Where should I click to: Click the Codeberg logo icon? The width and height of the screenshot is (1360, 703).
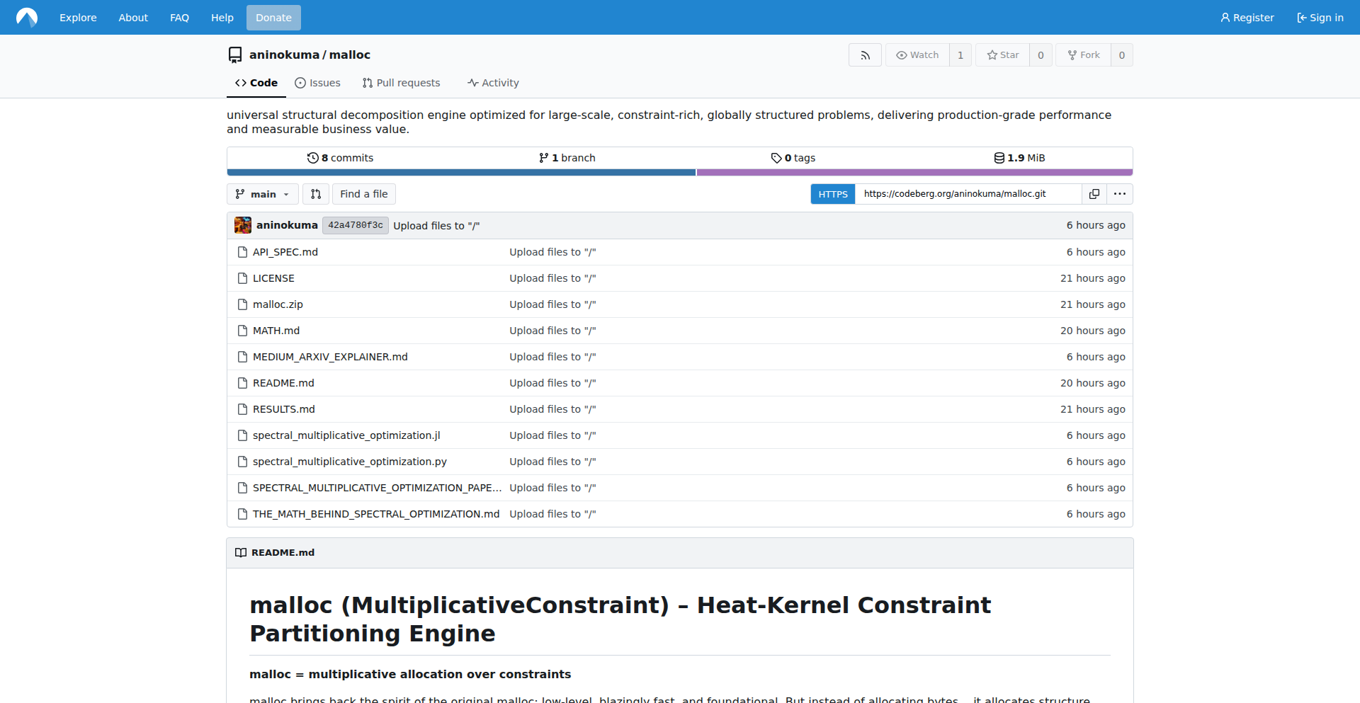(27, 18)
